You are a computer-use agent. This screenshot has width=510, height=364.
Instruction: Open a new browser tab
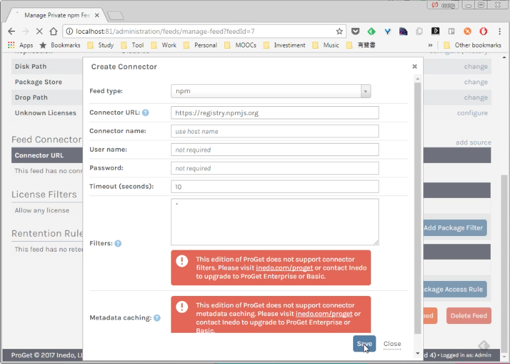(x=115, y=15)
